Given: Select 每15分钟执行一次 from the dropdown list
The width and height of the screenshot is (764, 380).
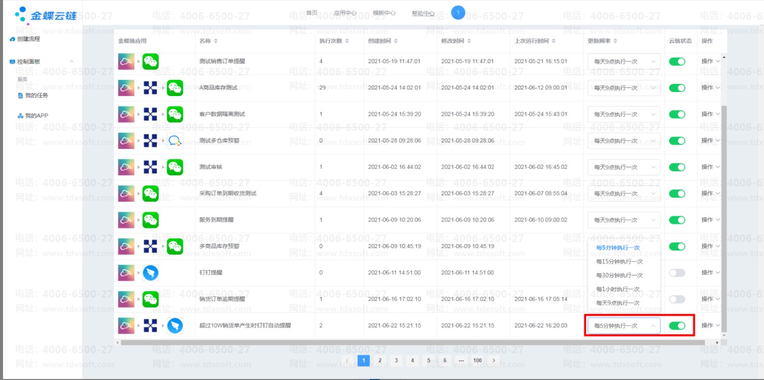Looking at the screenshot, I should point(619,262).
